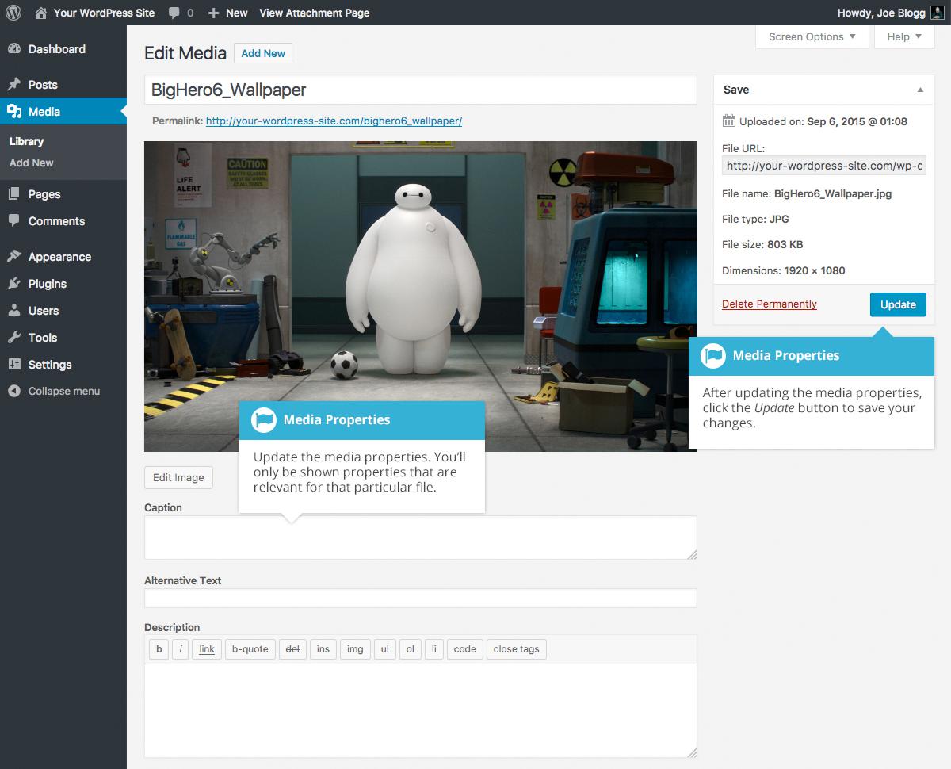
Task: Click the Baymax wallpaper image preview
Action: pos(420,296)
